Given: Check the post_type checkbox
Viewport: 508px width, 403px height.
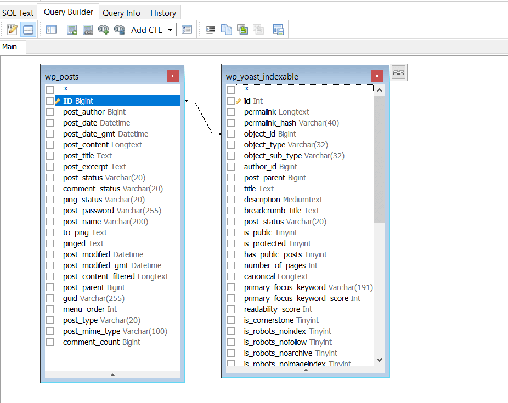Looking at the screenshot, I should click(x=50, y=320).
